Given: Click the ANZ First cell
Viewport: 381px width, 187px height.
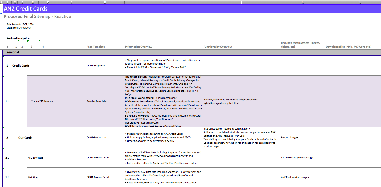Looking at the screenshot, I should (33, 177).
